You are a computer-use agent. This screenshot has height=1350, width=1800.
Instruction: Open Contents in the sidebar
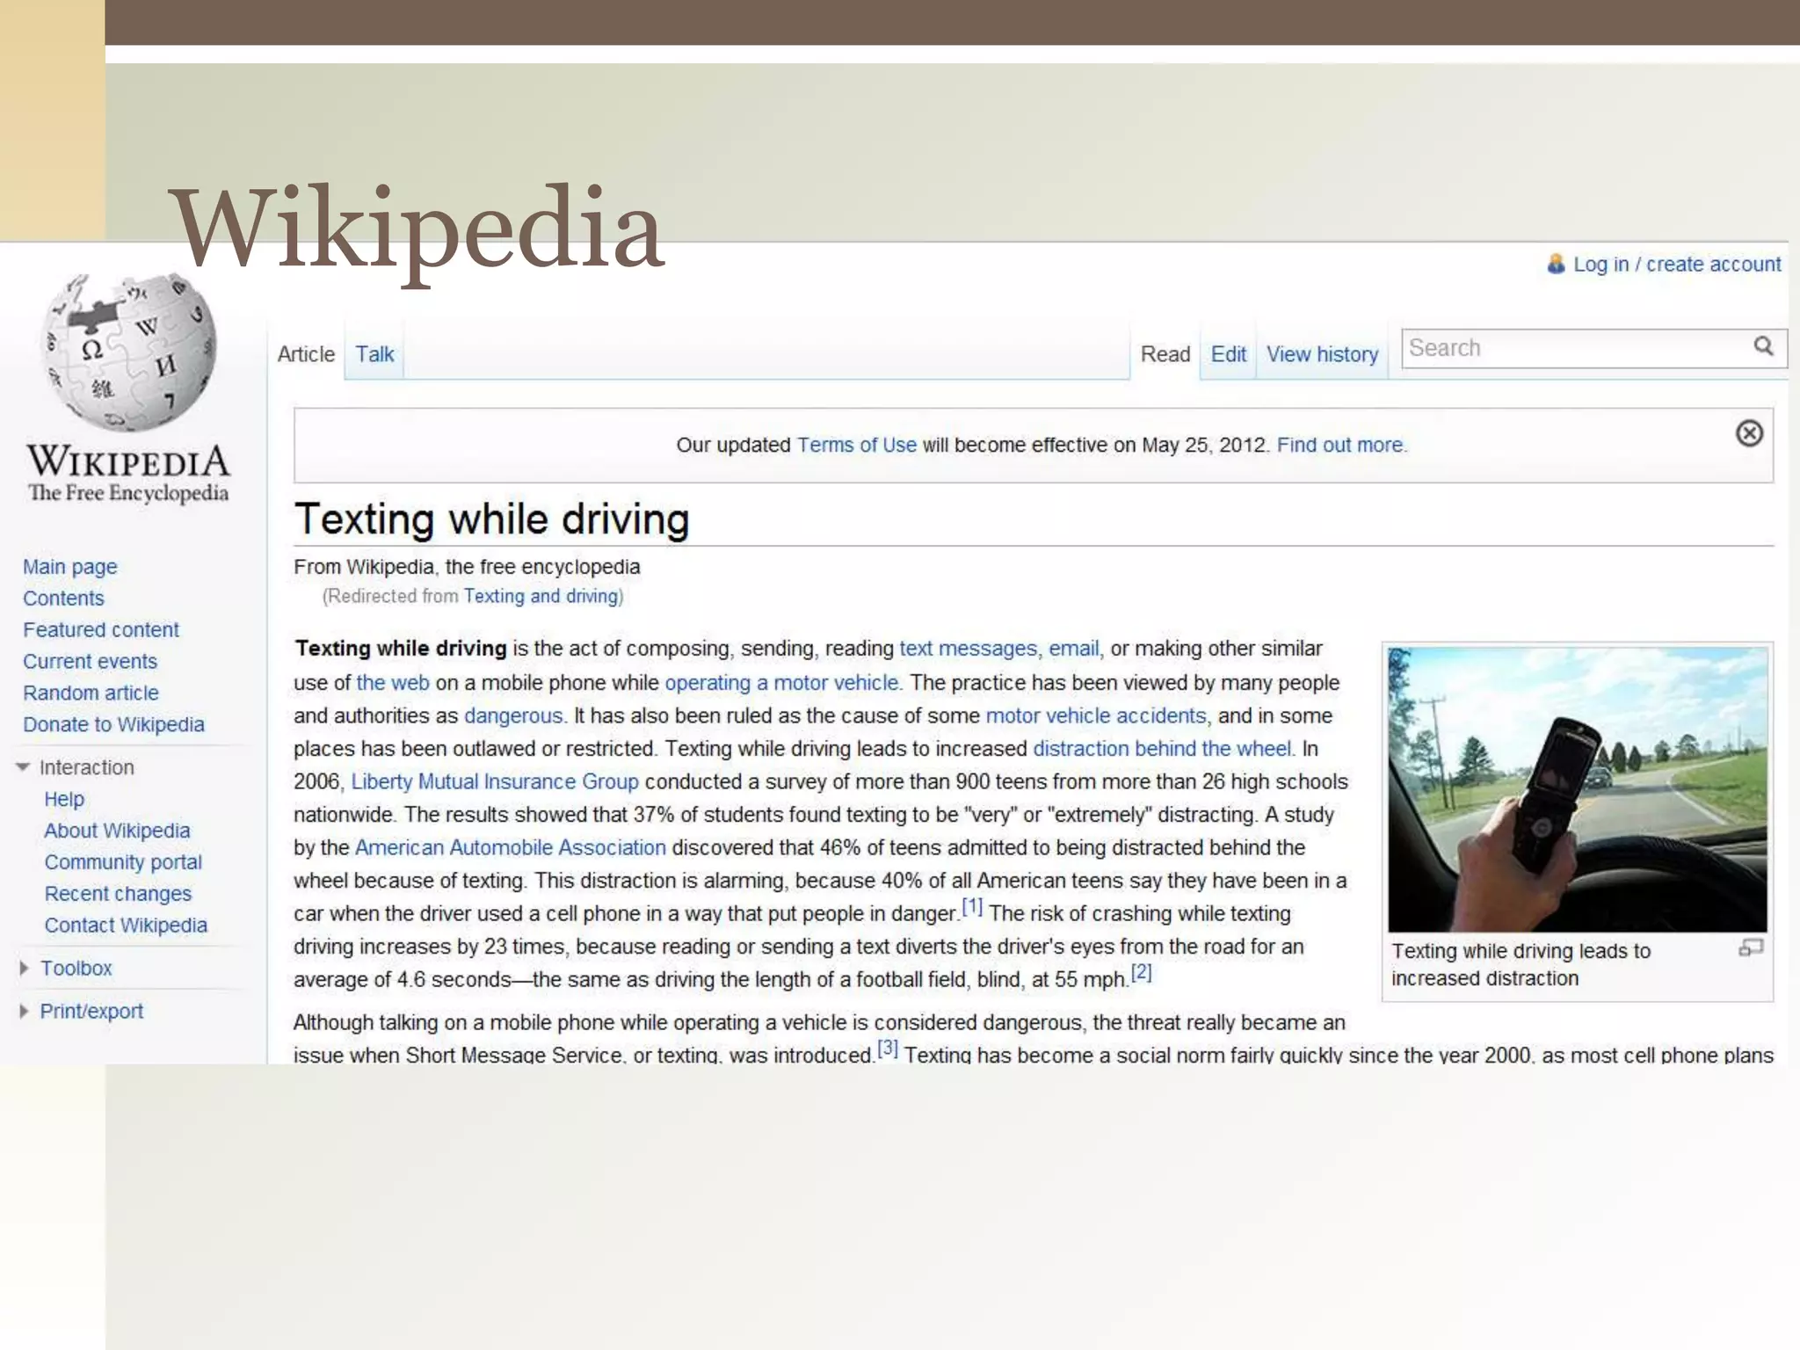tap(63, 599)
